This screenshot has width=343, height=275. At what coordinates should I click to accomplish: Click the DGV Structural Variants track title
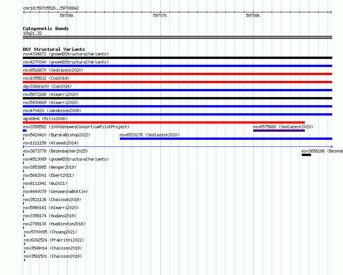[x=54, y=49]
